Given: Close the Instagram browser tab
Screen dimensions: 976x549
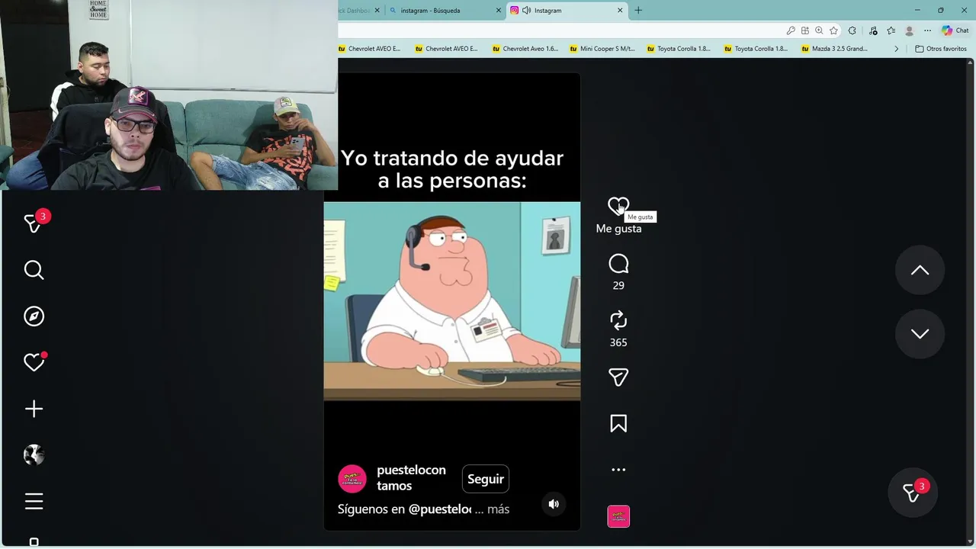Looking at the screenshot, I should click(620, 11).
